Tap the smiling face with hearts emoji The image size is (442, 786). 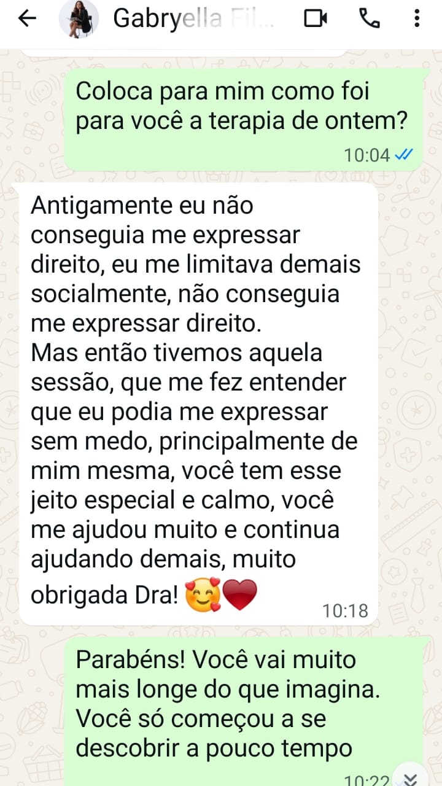[203, 595]
